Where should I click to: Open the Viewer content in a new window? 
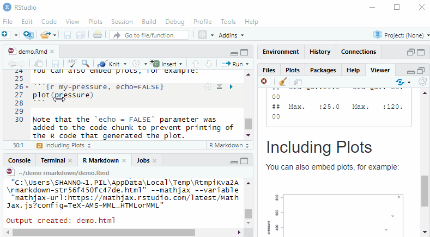pos(297,82)
